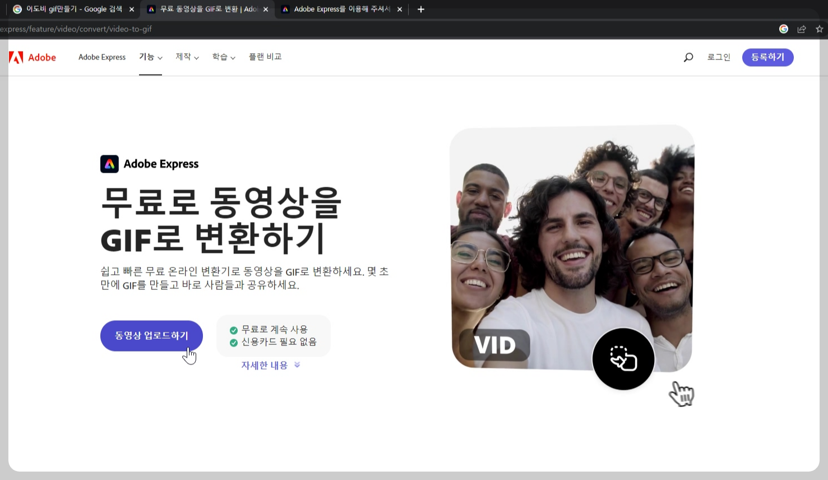Expand the 학습 dropdown menu
Screen dimensions: 828x480
224,57
